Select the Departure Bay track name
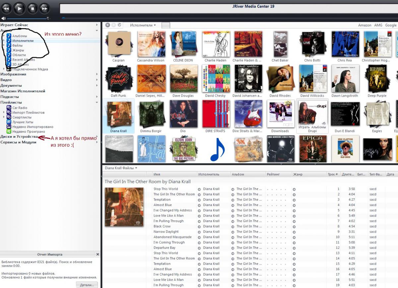This screenshot has width=398, height=288. click(x=165, y=248)
